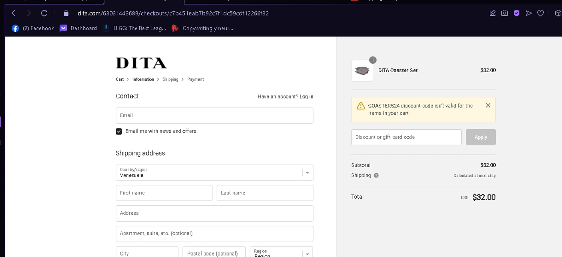Click the DITA Coaster Set product thumbnail
Image resolution: width=562 pixels, height=257 pixels.
pos(362,70)
